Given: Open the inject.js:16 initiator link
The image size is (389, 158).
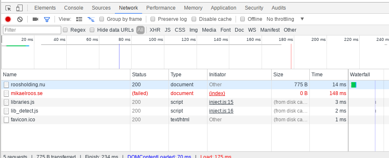Looking at the screenshot, I should coord(221,111).
